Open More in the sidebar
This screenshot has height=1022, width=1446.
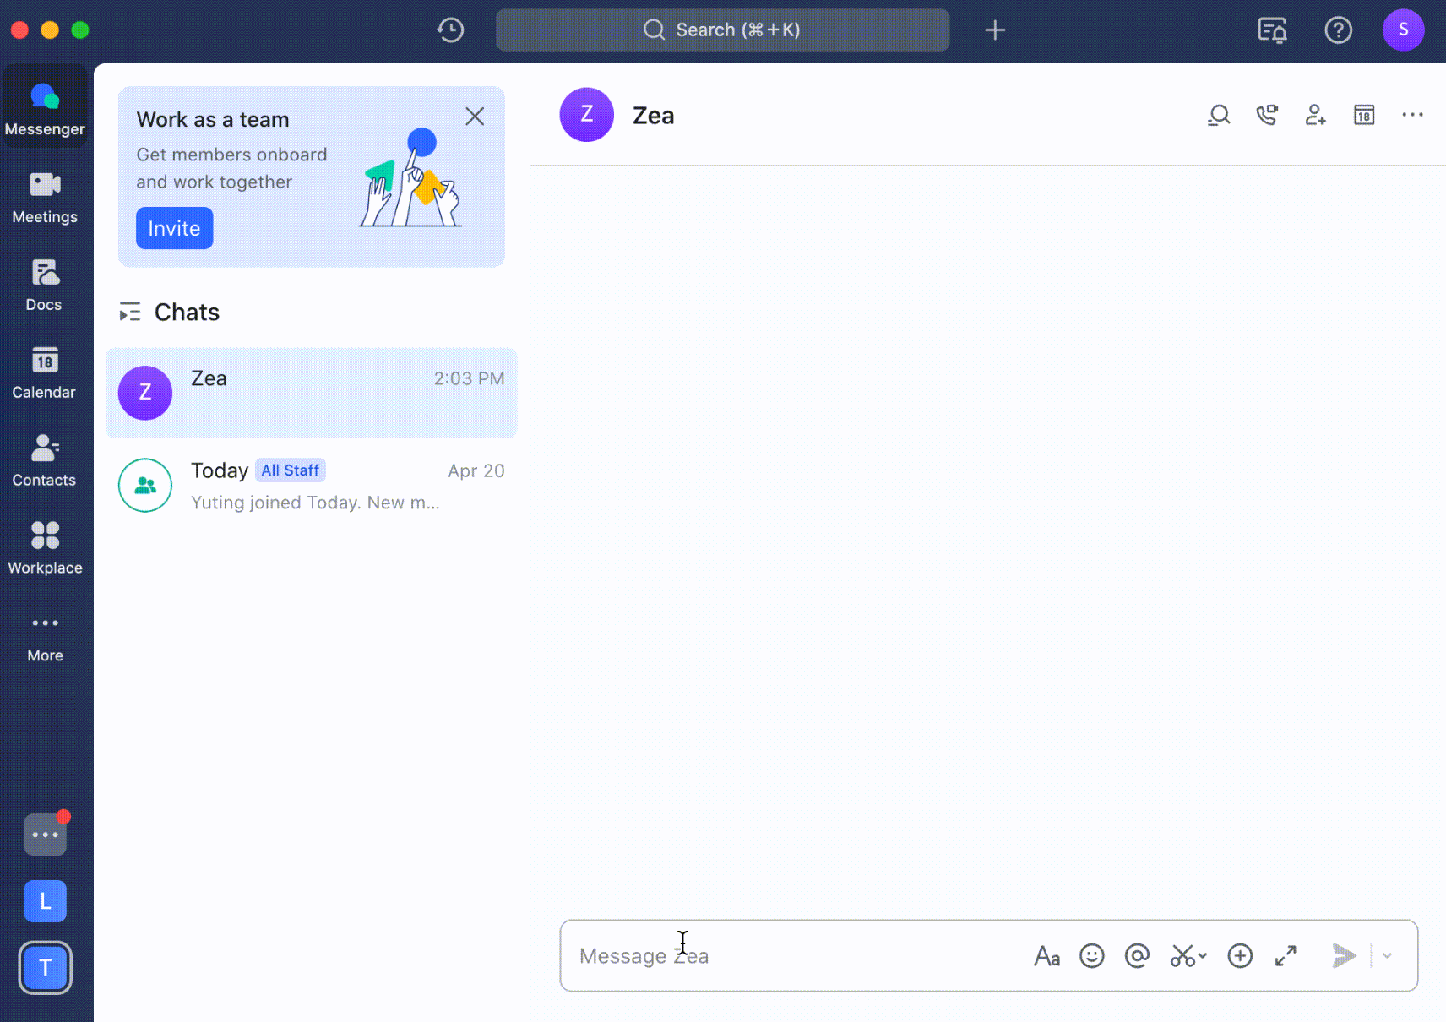coord(45,635)
